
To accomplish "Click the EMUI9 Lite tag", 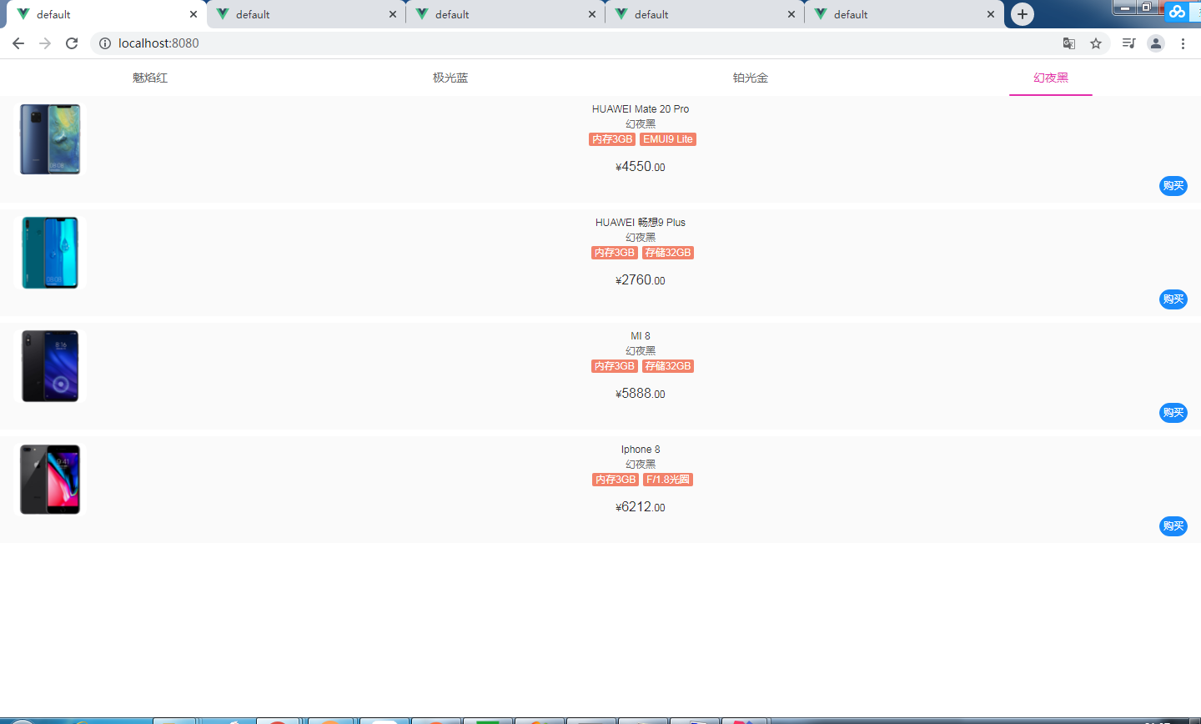I will (x=668, y=139).
